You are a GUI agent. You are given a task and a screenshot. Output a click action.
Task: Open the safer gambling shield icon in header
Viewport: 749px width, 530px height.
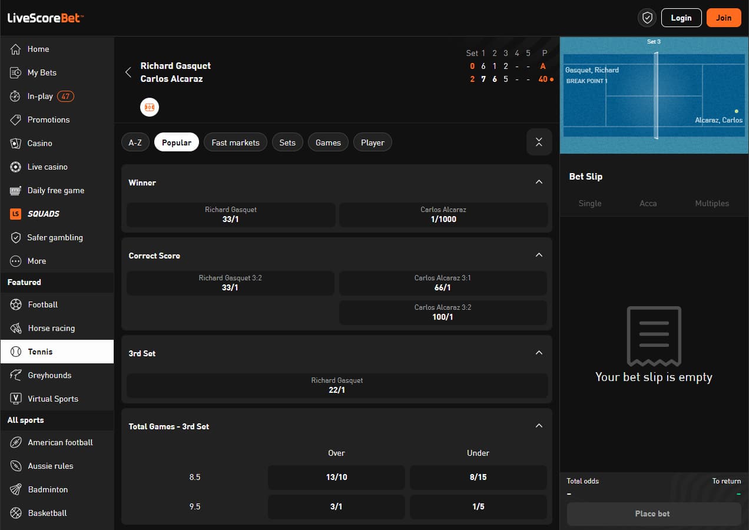pyautogui.click(x=647, y=18)
